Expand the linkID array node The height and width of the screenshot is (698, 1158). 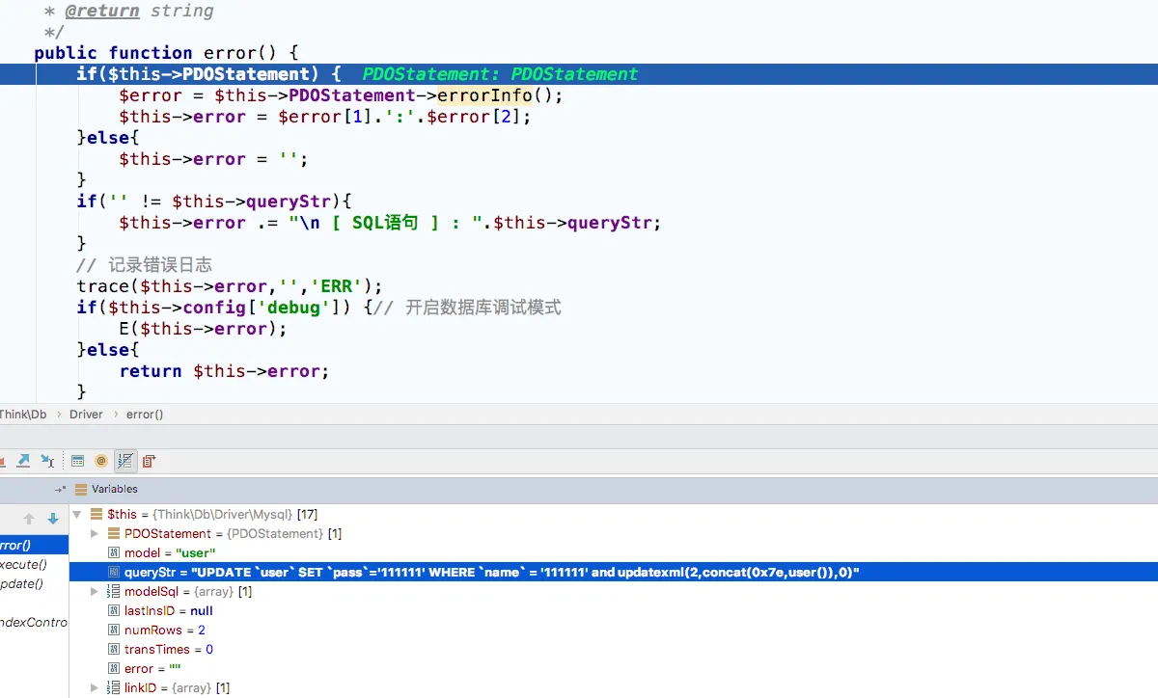(x=95, y=688)
